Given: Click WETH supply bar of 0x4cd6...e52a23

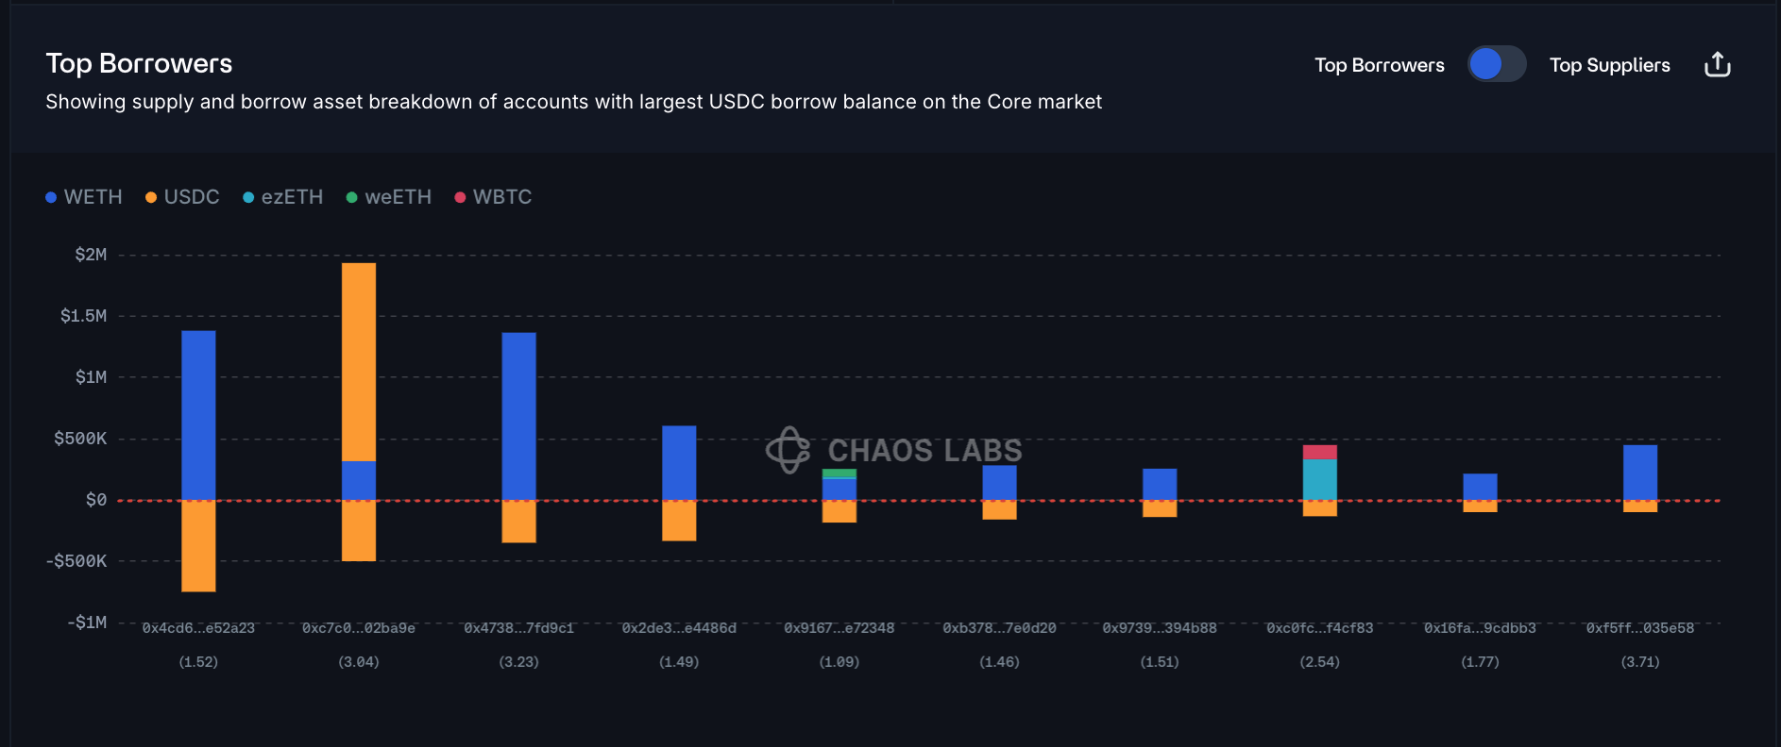Looking at the screenshot, I should point(198,415).
